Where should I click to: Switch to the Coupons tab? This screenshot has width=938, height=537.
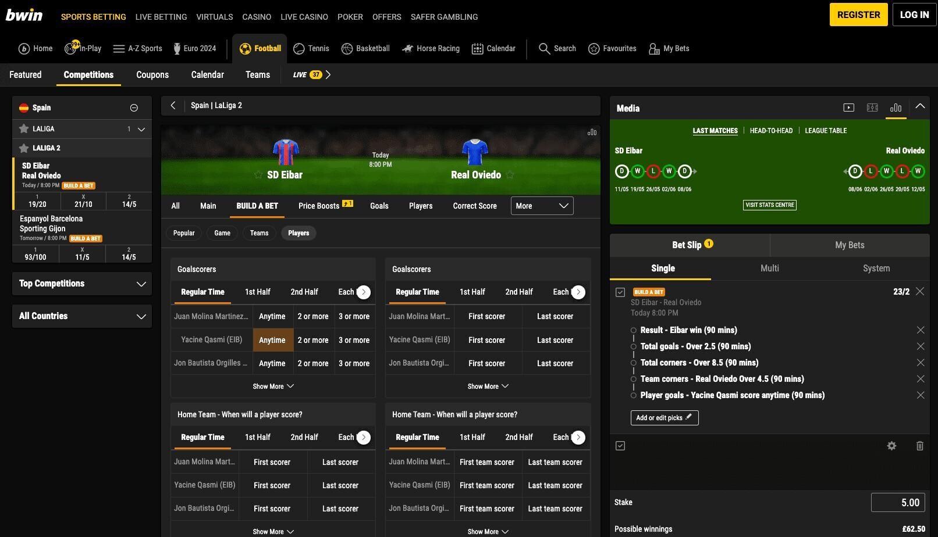pyautogui.click(x=152, y=75)
